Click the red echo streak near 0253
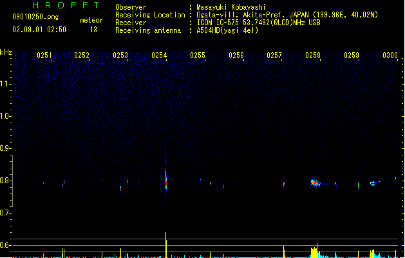This screenshot has height=258, width=405. (120, 188)
